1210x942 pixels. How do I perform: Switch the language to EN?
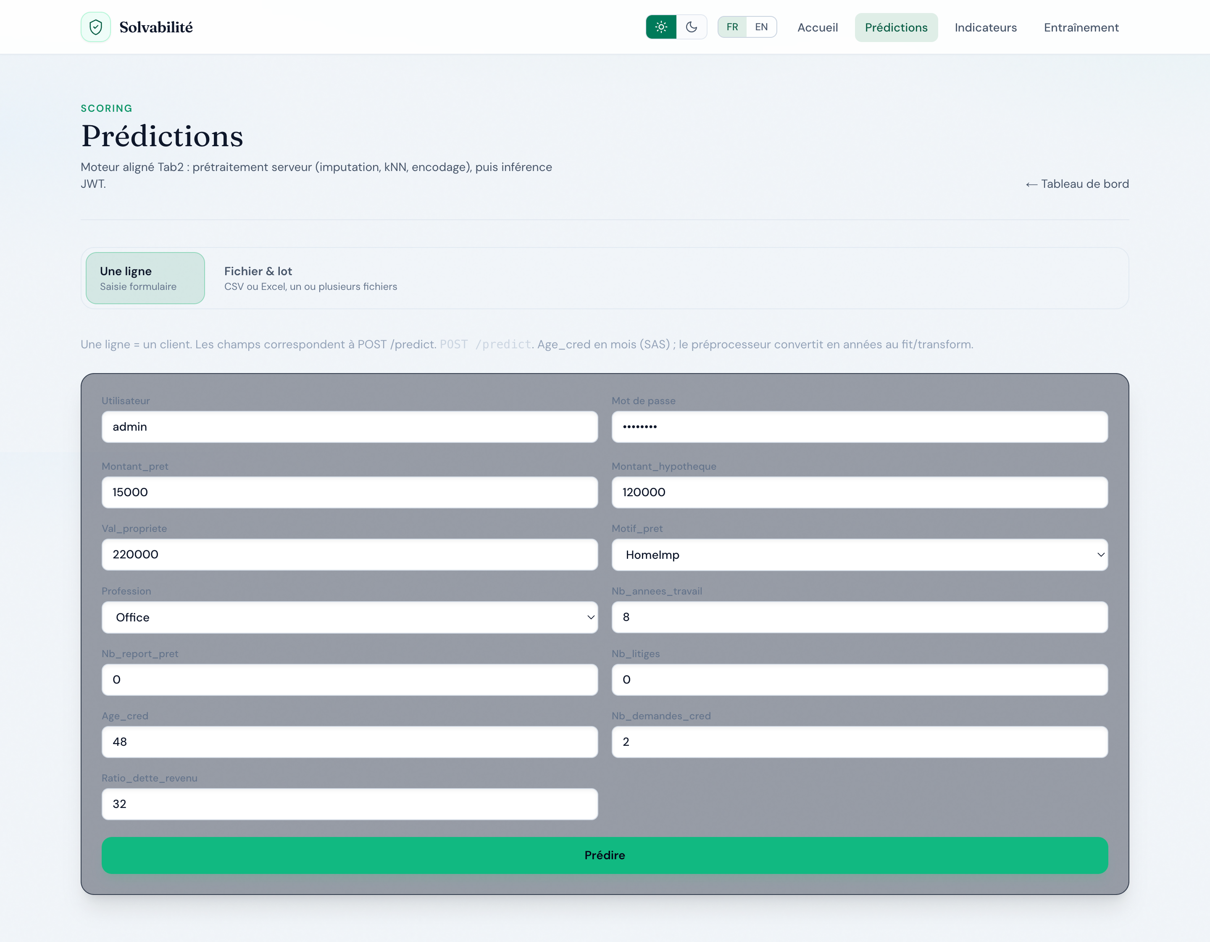761,27
